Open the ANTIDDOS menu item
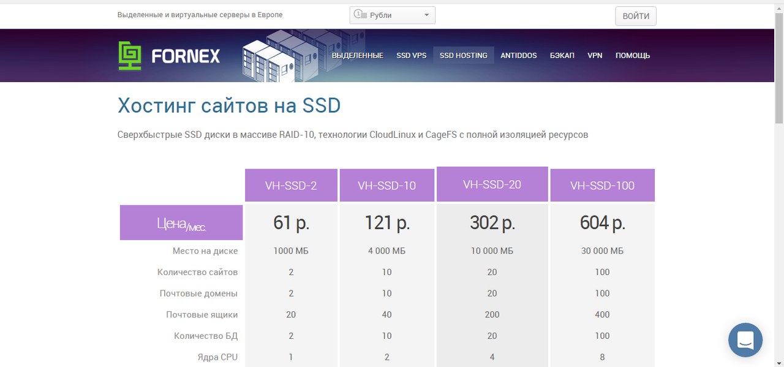Image resolution: width=784 pixels, height=367 pixels. (x=518, y=56)
